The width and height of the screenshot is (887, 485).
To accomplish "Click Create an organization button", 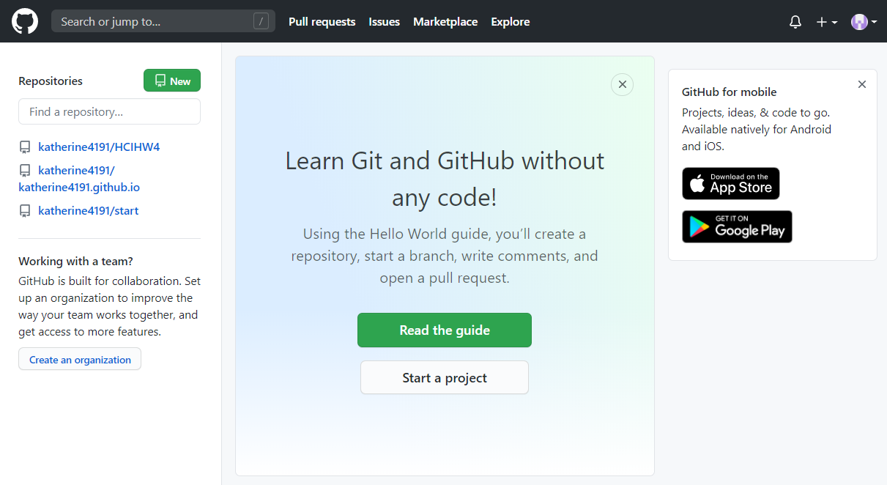I will [x=80, y=359].
